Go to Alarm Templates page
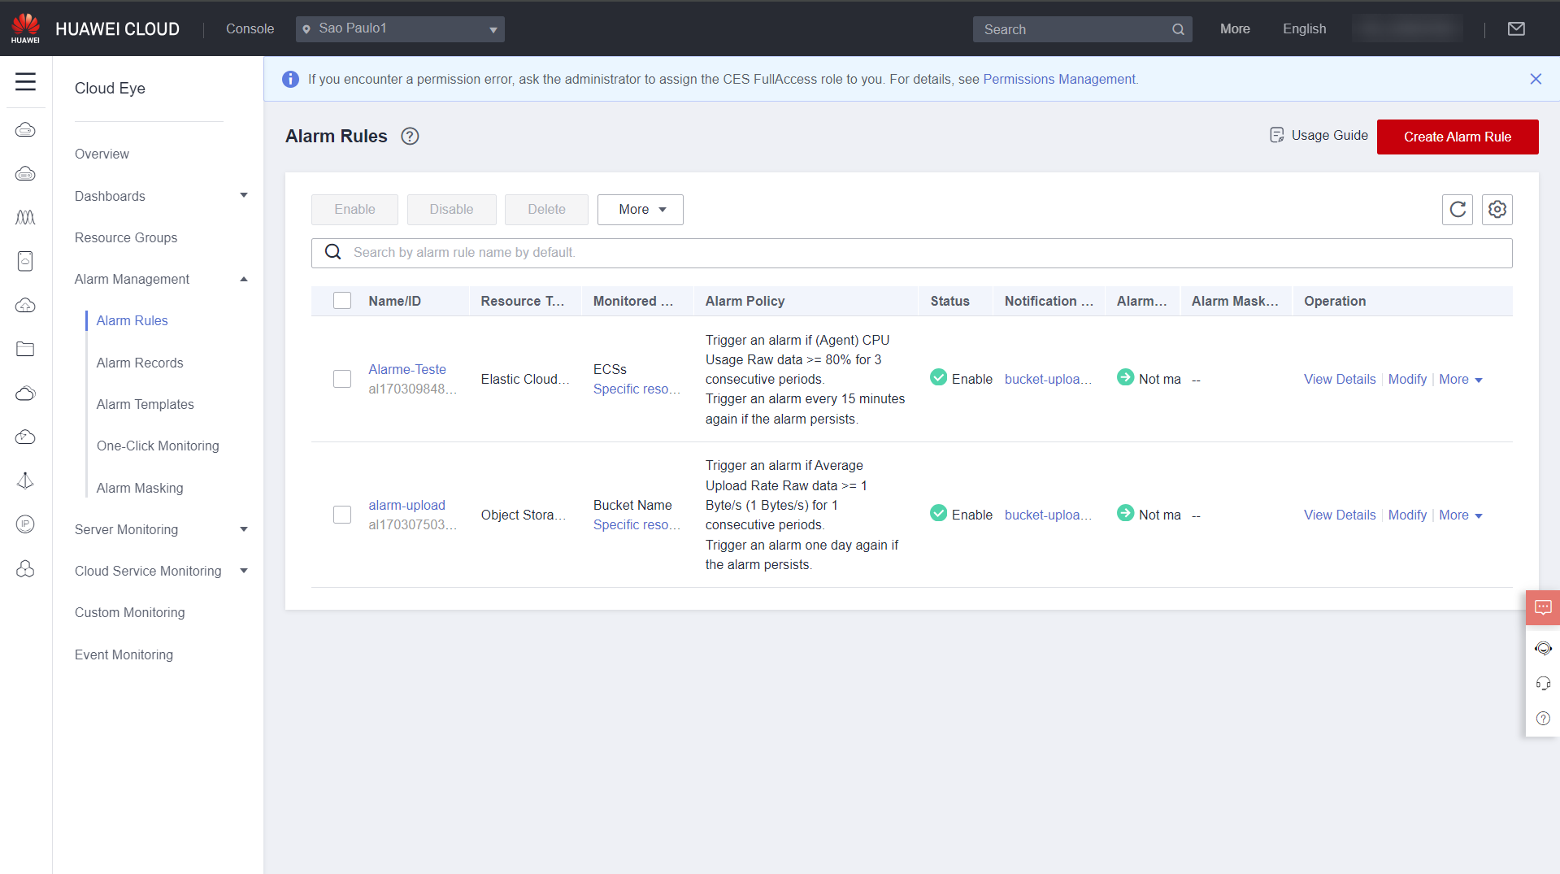 point(145,404)
